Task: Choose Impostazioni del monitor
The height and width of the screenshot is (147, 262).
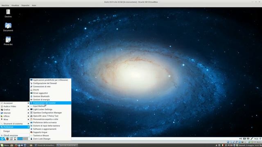Action: [x=50, y=103]
